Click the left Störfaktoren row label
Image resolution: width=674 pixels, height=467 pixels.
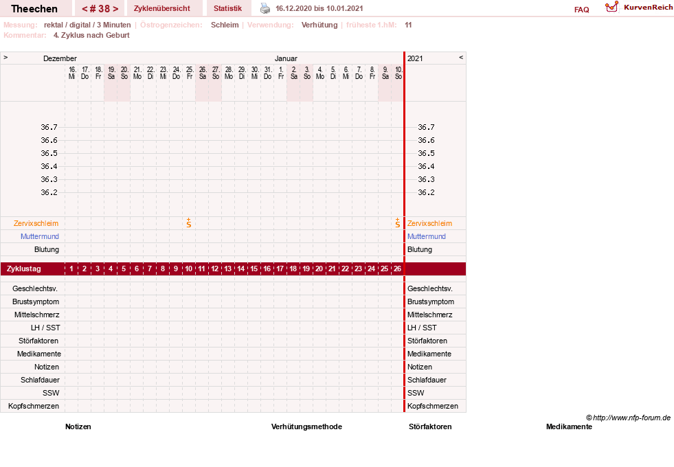(38, 341)
